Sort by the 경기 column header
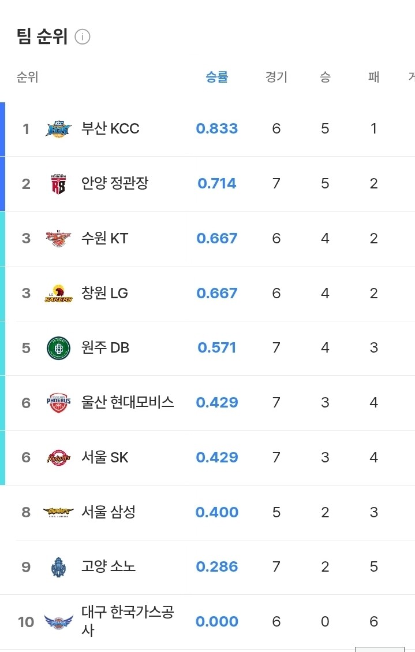This screenshot has width=415, height=652. (276, 77)
